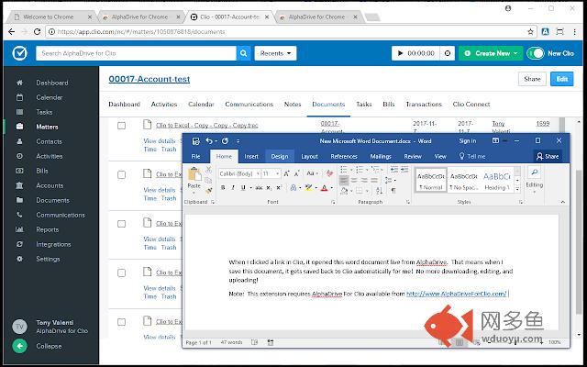Tick the fourth document row checkbox

tap(121, 272)
